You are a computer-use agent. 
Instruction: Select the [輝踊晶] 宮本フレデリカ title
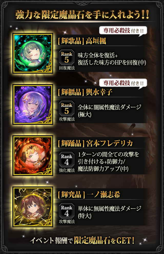pyautogui.click(x=95, y=143)
